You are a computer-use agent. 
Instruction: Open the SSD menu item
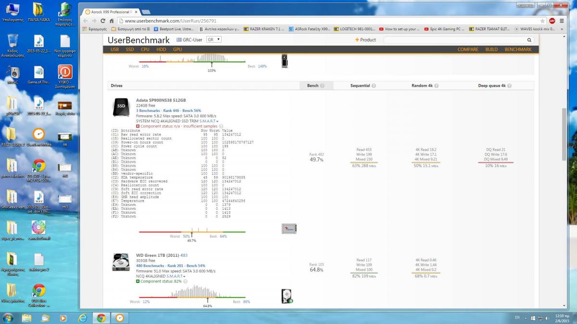[130, 49]
